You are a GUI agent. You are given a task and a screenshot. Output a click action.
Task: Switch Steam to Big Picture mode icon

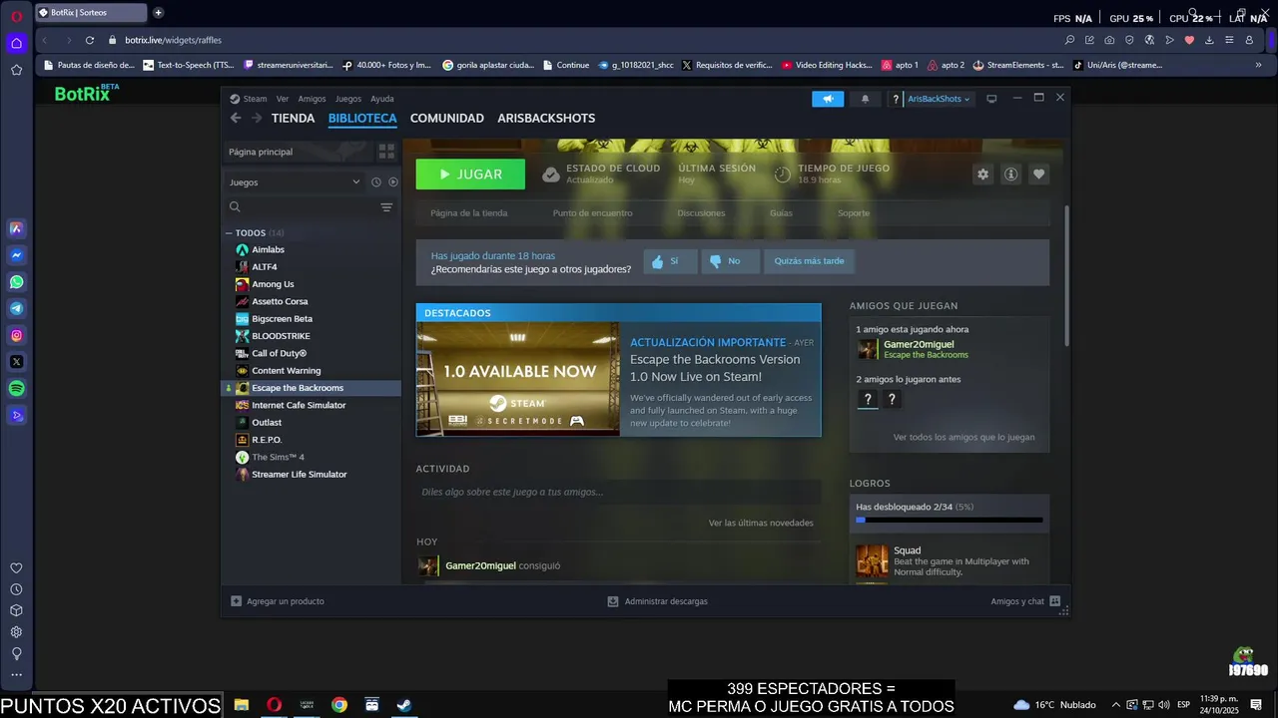point(991,99)
